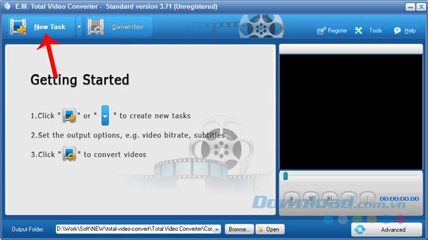This screenshot has height=240, width=428.
Task: Stop the video preview
Action: pyautogui.click(x=311, y=199)
